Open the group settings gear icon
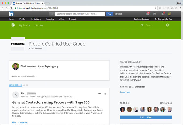 167,25
